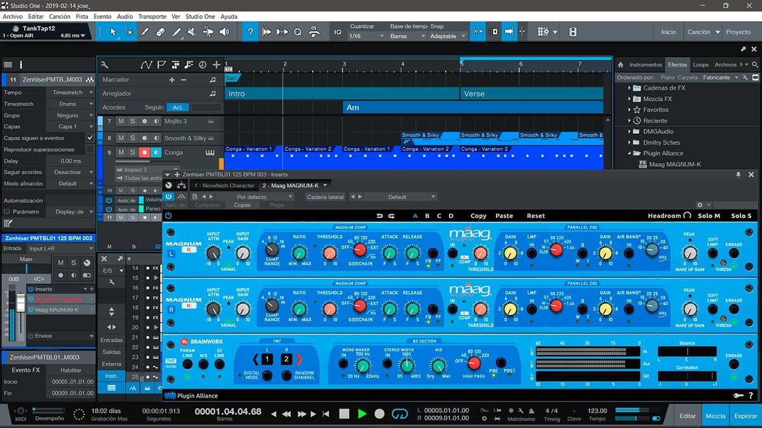Image resolution: width=762 pixels, height=428 pixels.
Task: Add a new track with plus icon
Action: pos(217,65)
